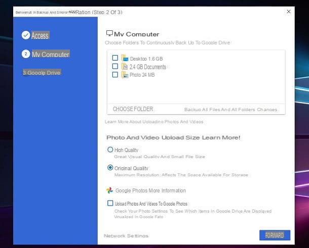Click the Desktop 1.6 GB folder label
This screenshot has height=248, width=309.
146,59
